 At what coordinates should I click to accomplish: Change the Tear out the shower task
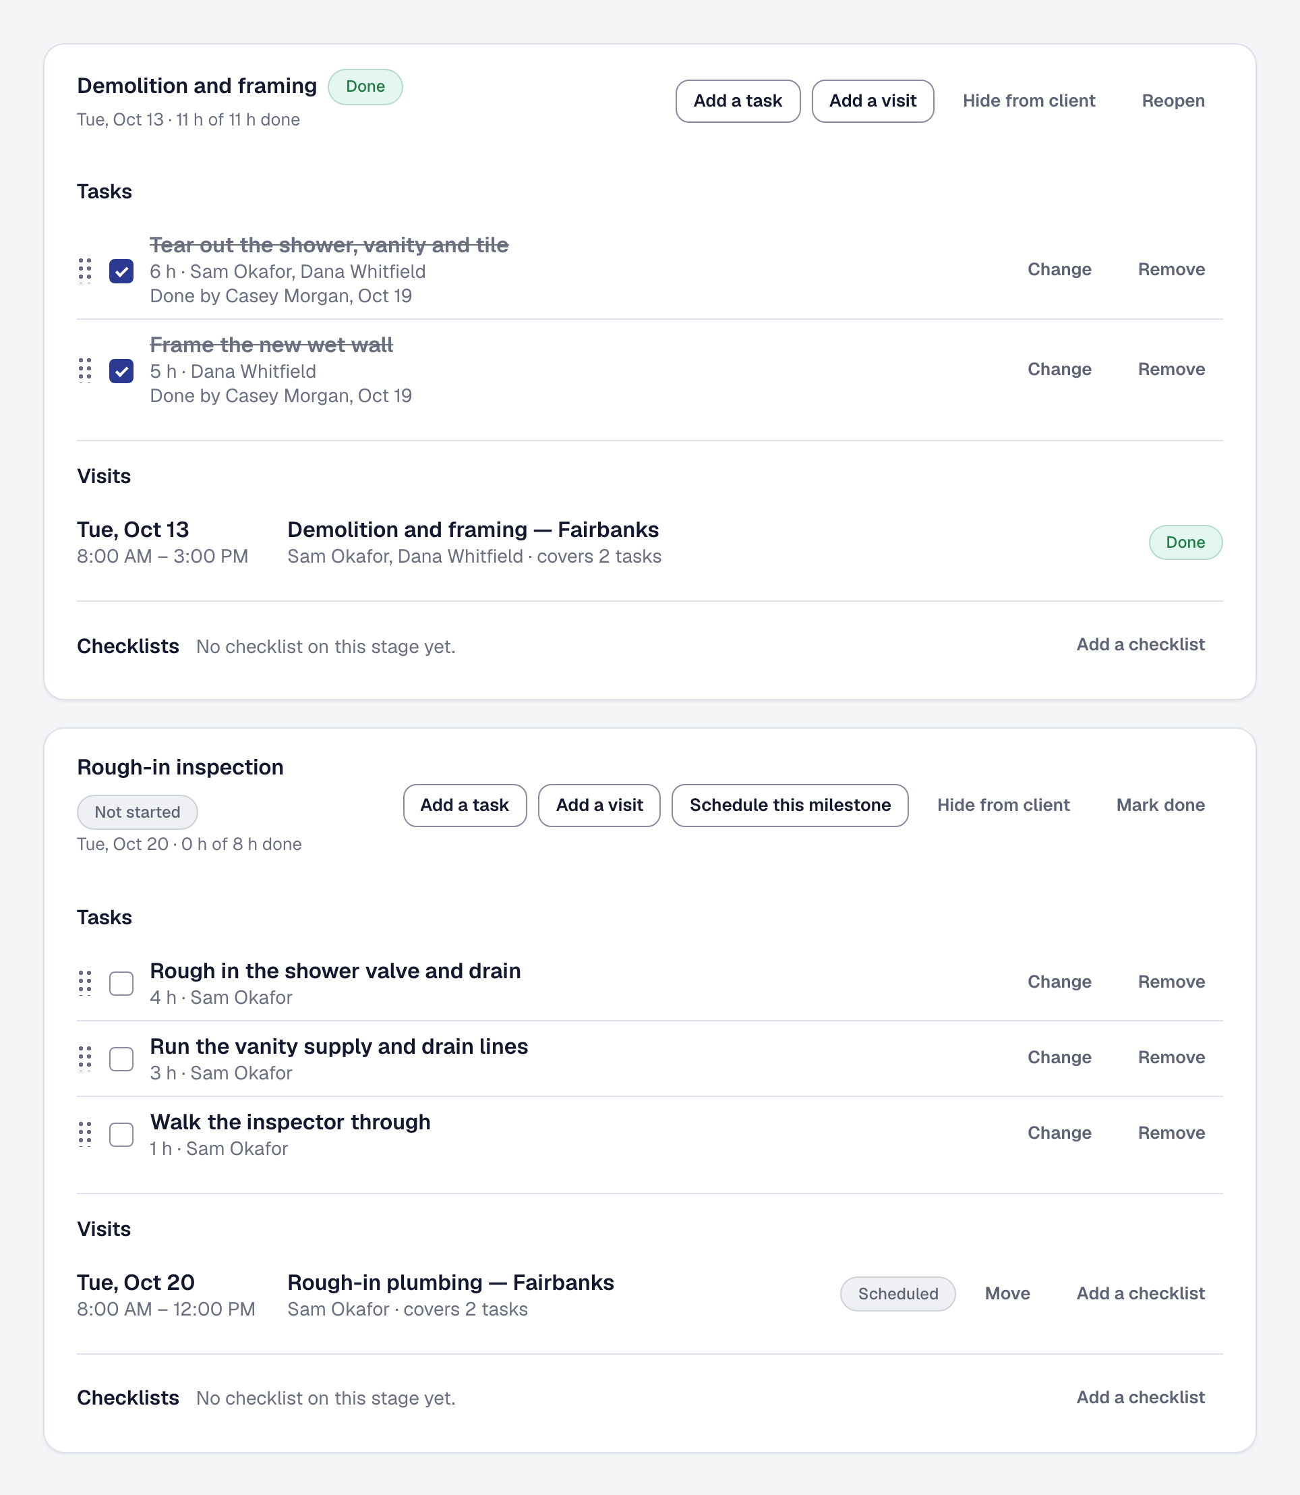pos(1059,269)
